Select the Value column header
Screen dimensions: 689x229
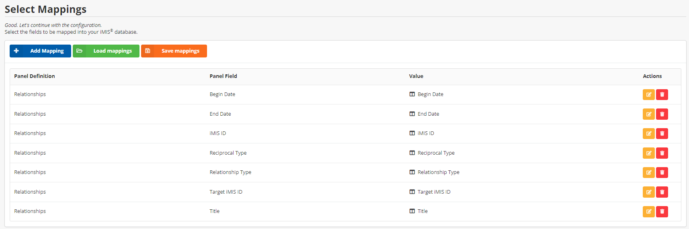(416, 76)
